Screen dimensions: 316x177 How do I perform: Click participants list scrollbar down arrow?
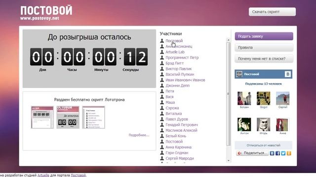coord(228,161)
